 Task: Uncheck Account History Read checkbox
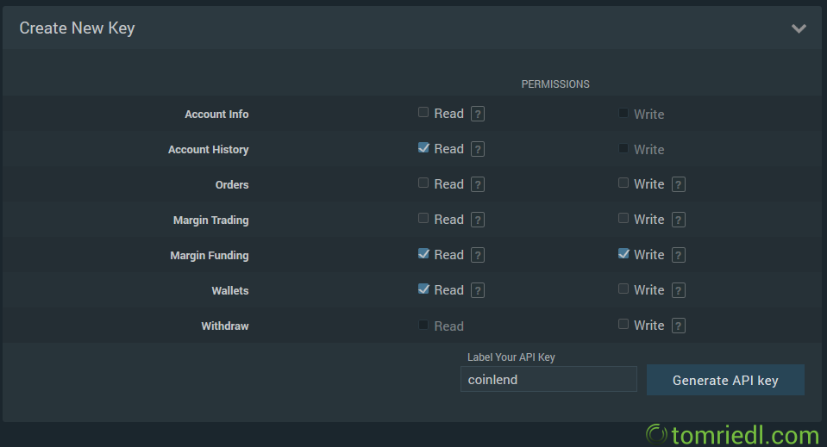coord(423,147)
